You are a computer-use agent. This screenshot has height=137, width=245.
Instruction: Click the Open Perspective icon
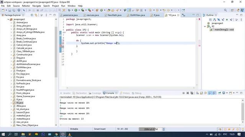coord(232,10)
